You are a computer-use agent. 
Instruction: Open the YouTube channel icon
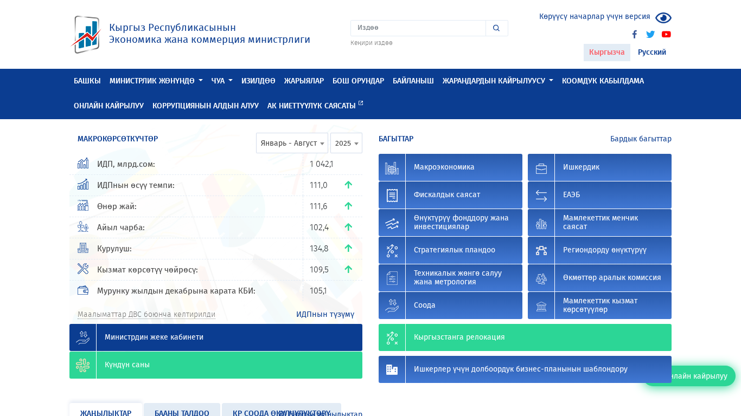[666, 34]
